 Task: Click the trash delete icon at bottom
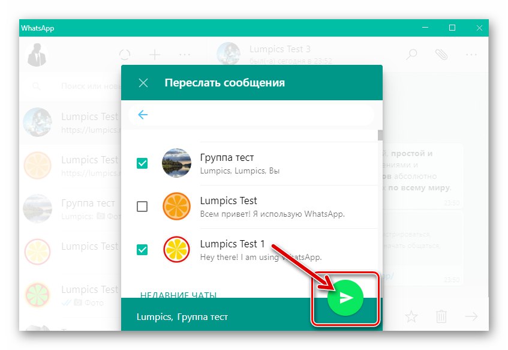[441, 316]
